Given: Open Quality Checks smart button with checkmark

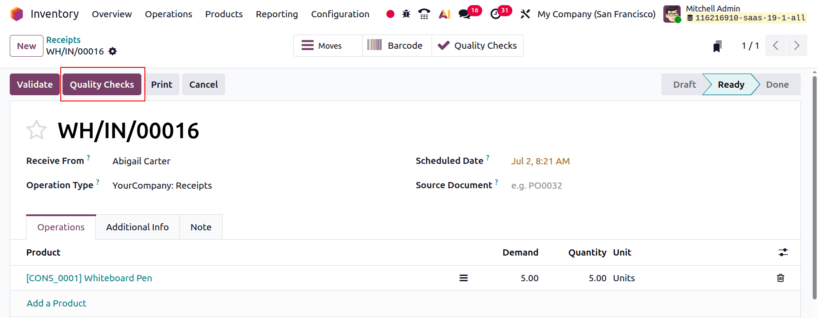Looking at the screenshot, I should point(478,46).
